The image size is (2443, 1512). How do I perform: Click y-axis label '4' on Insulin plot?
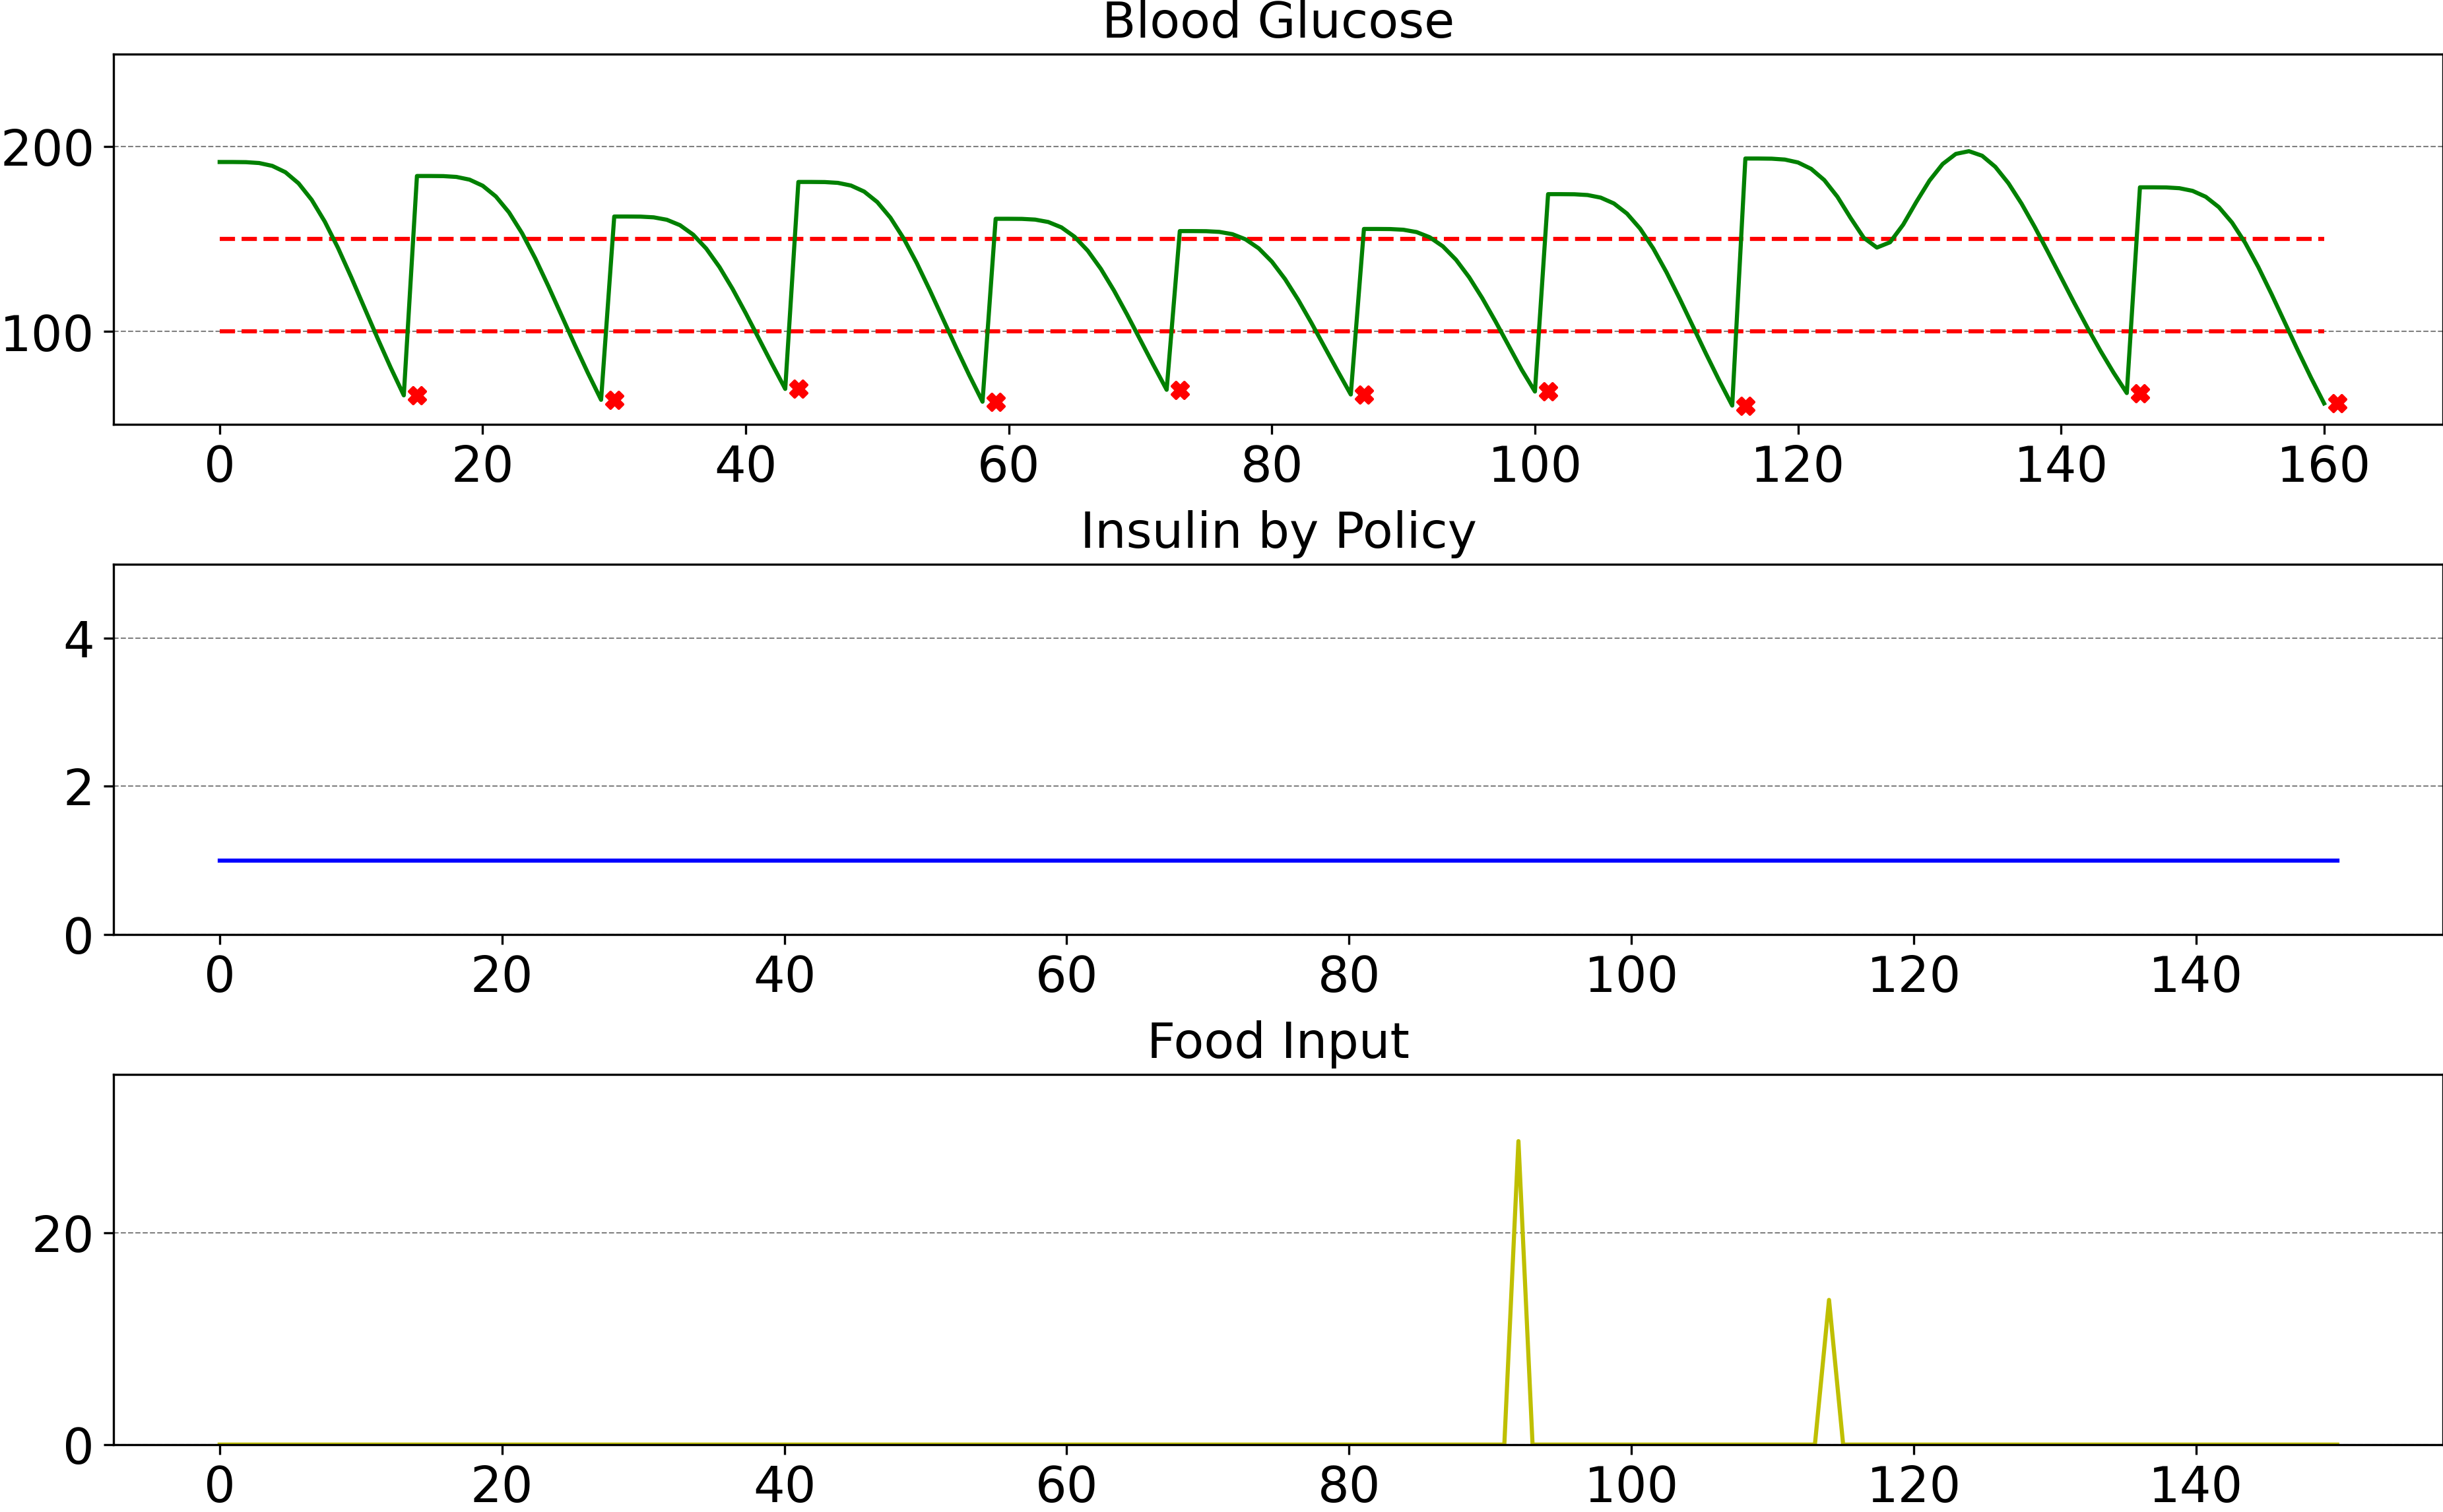coord(78,640)
